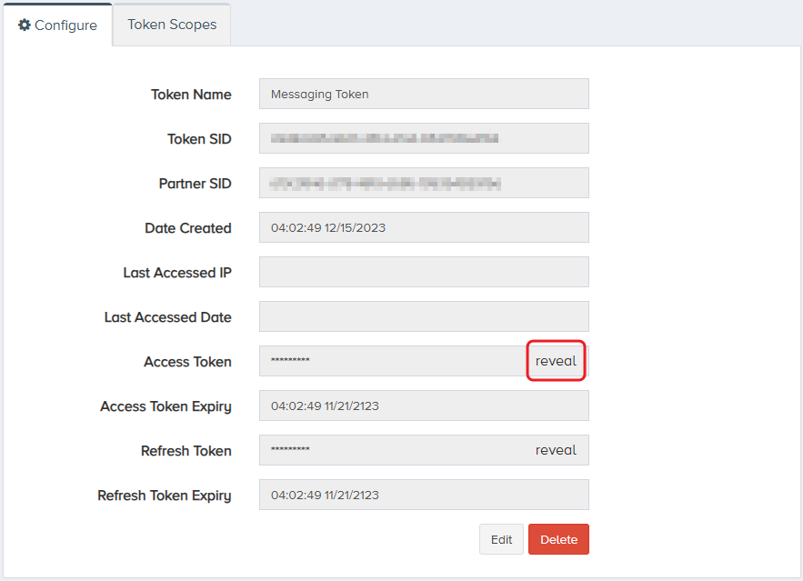Viewport: 803px width, 581px height.
Task: Click the blurred Token SID field
Action: tap(424, 138)
